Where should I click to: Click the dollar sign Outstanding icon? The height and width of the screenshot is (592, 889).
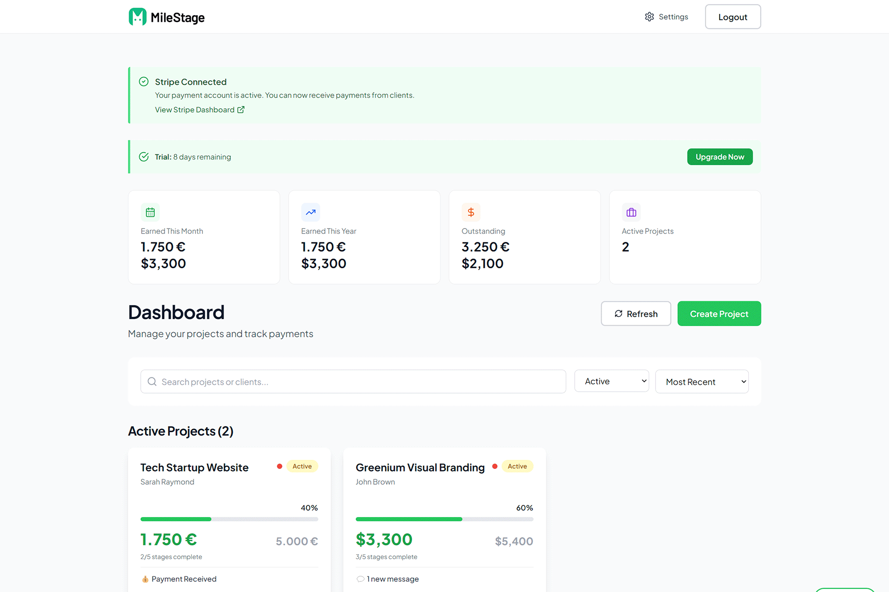pyautogui.click(x=471, y=212)
